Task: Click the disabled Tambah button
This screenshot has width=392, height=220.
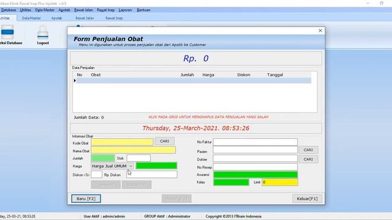Action: point(105,185)
